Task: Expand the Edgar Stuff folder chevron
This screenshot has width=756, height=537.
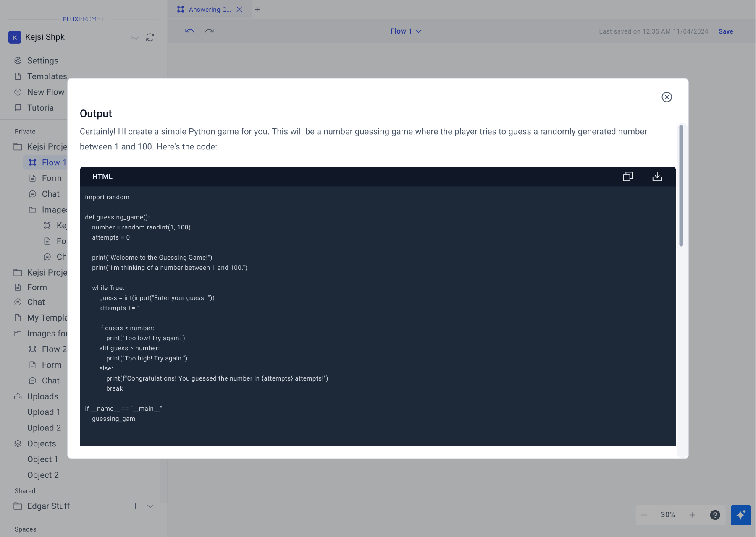Action: coord(150,506)
